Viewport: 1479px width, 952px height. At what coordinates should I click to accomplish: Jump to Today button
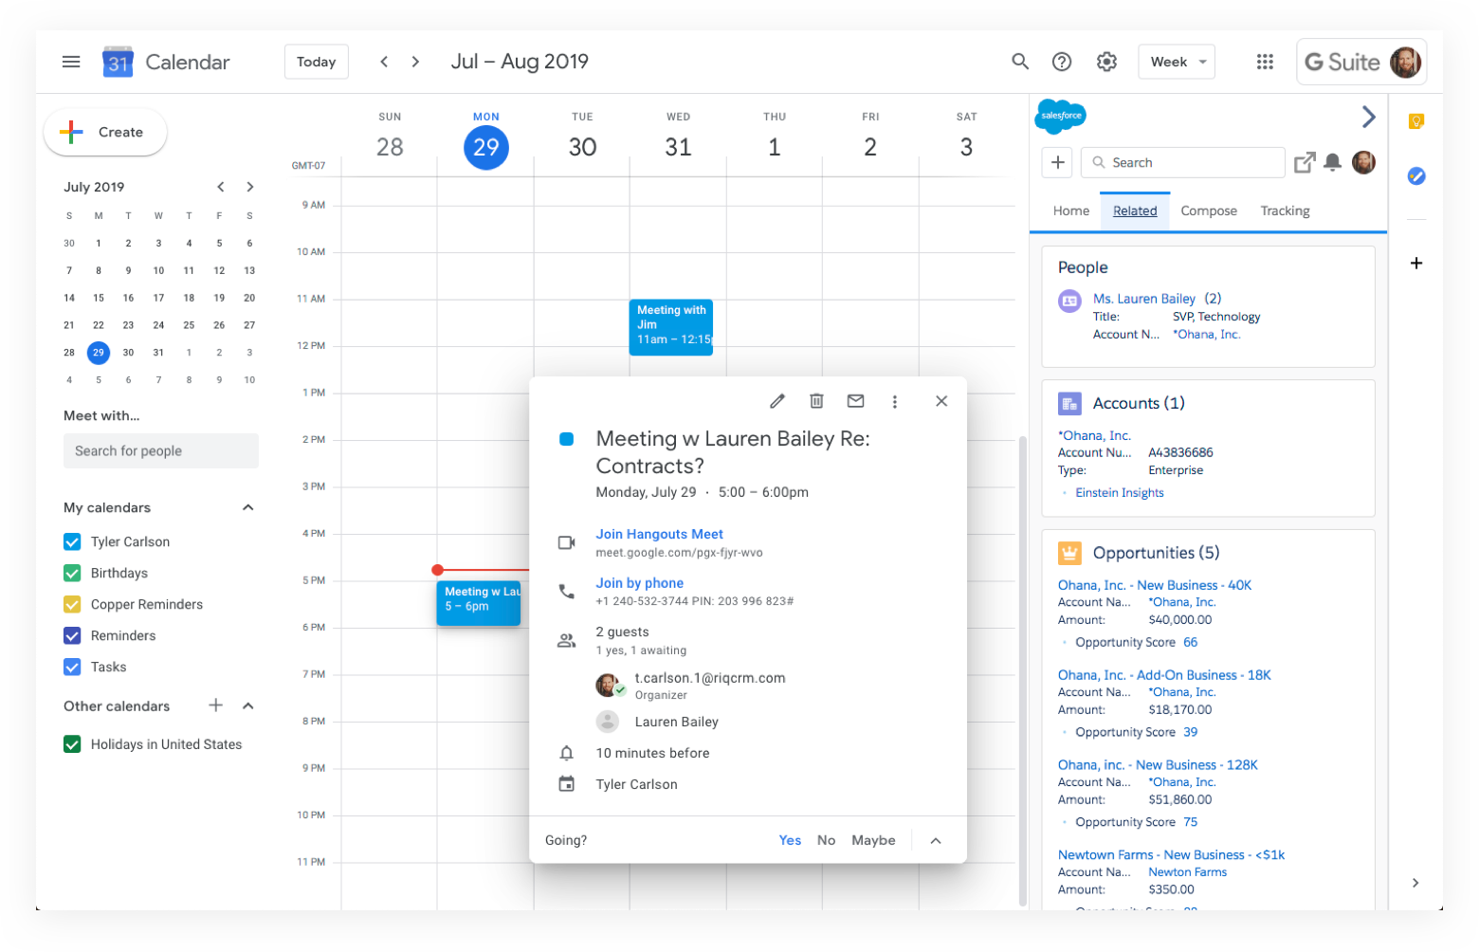317,62
